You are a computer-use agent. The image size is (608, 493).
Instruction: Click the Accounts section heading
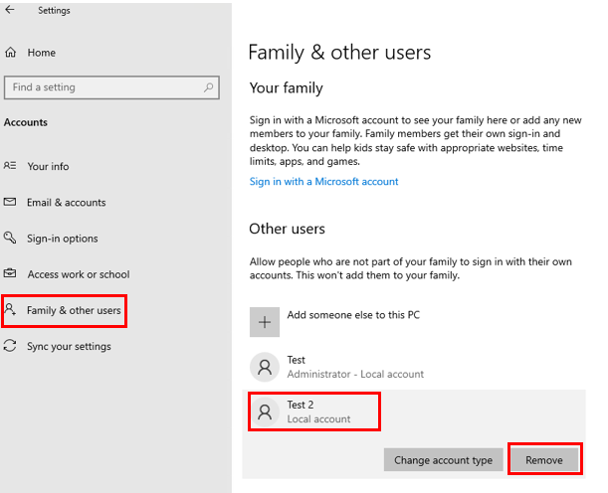(x=26, y=122)
